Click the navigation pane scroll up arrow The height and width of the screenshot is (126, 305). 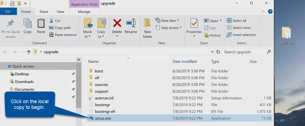(79, 60)
